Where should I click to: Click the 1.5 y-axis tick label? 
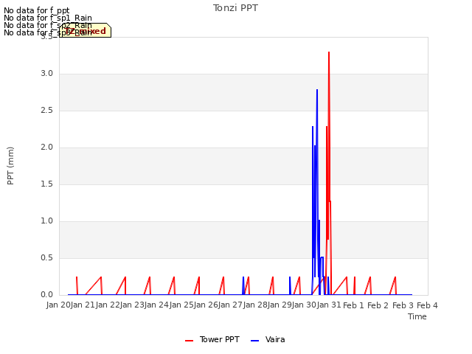[x=46, y=184]
